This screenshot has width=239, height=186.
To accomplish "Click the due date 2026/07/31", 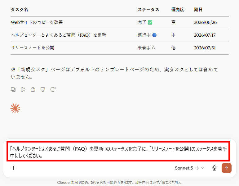I will pyautogui.click(x=205, y=48).
